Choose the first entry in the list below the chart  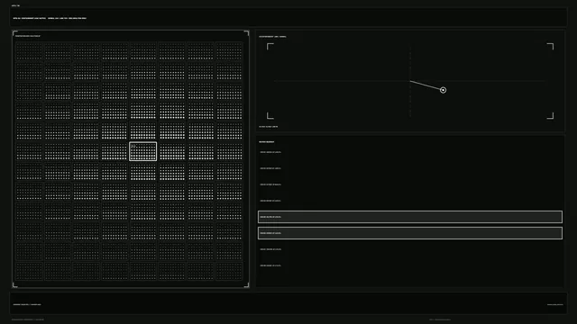point(410,152)
